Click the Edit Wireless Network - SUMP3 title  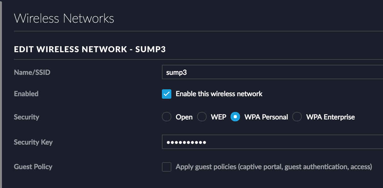pyautogui.click(x=90, y=49)
